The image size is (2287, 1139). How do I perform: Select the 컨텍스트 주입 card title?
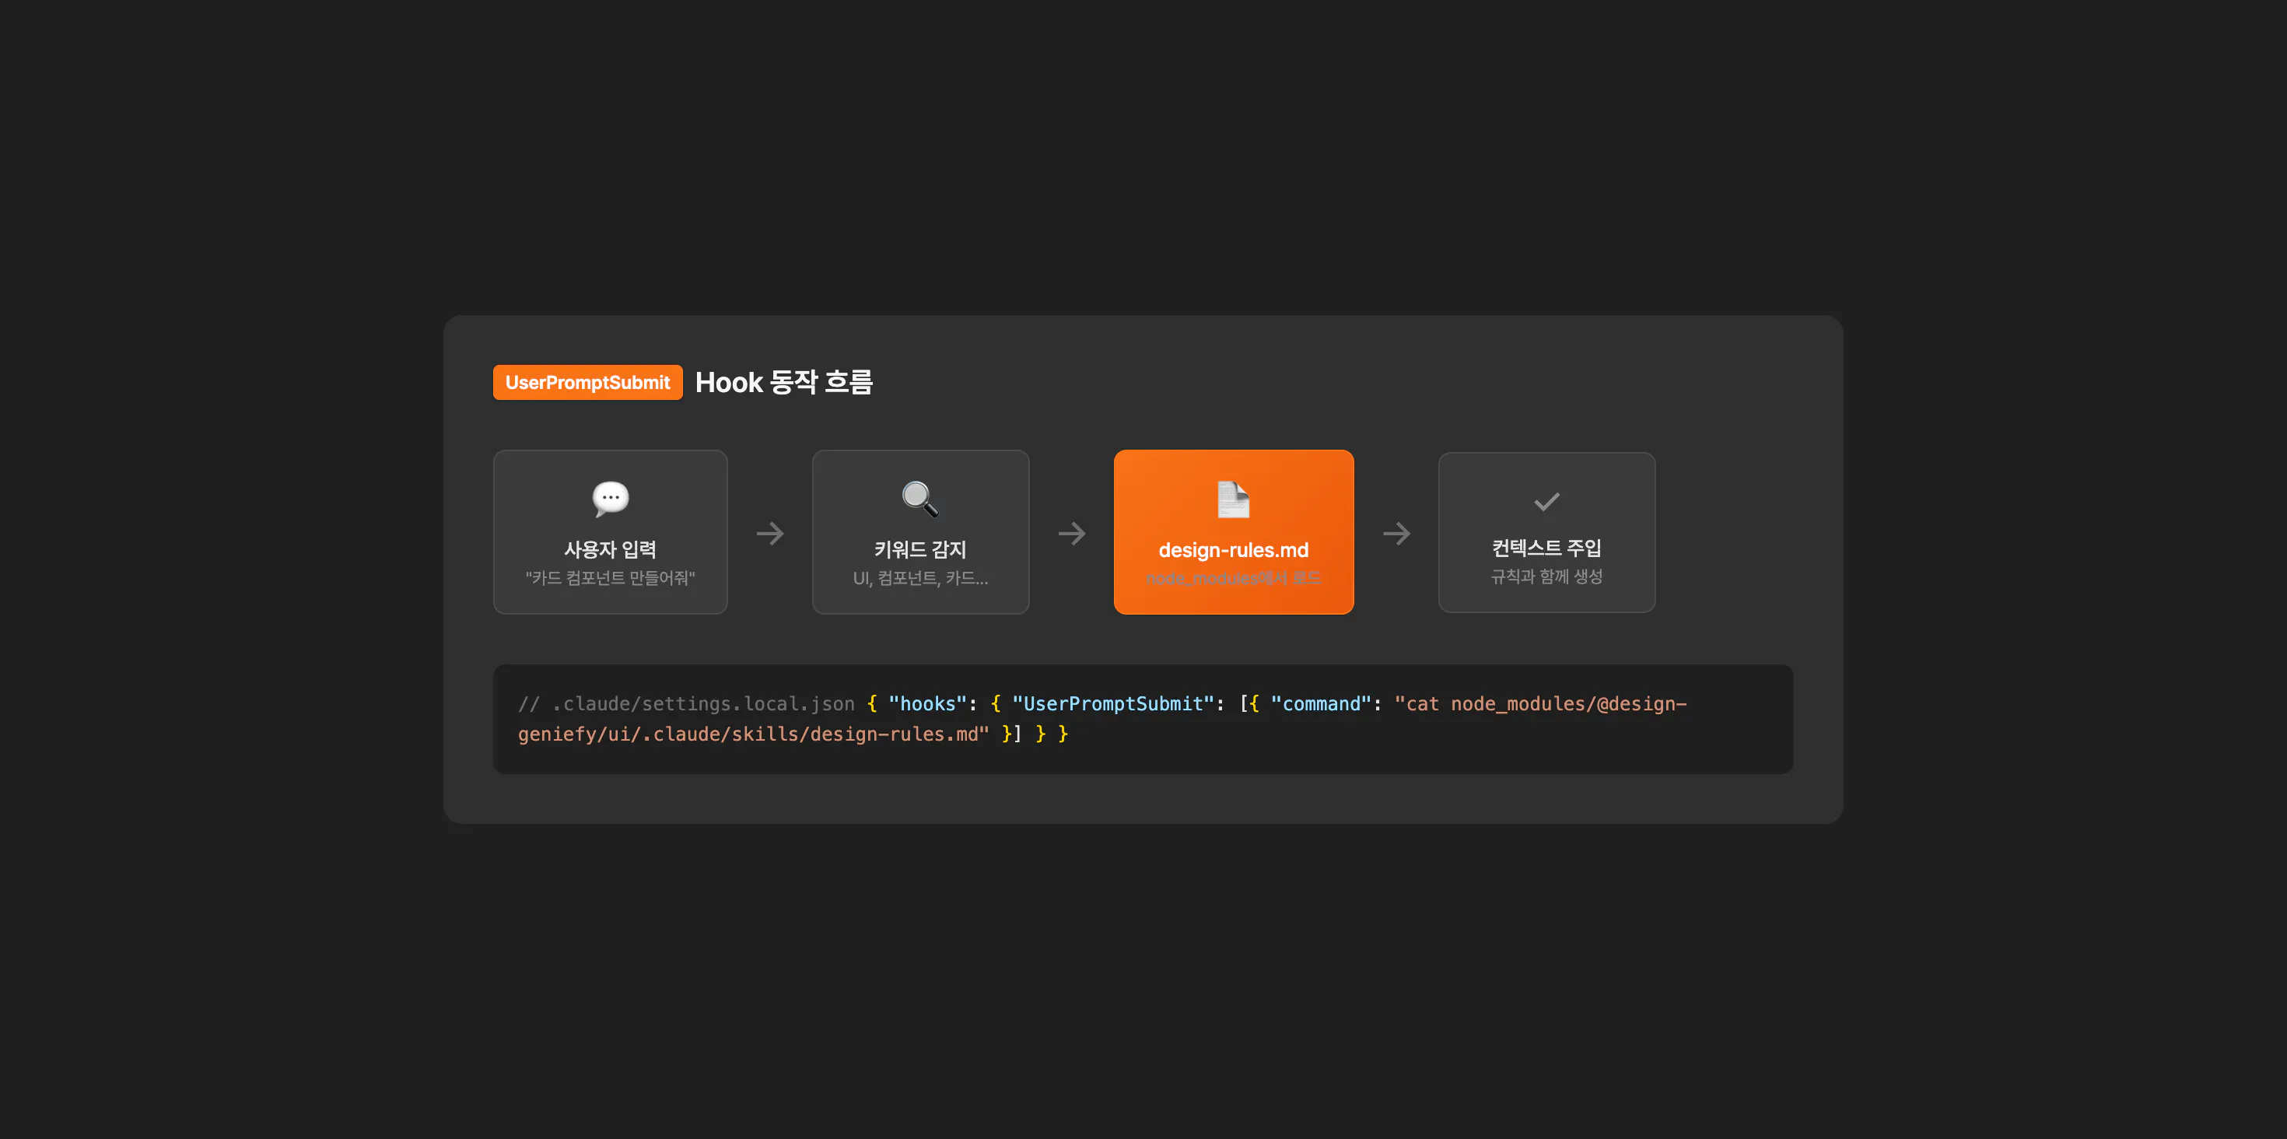click(1546, 548)
